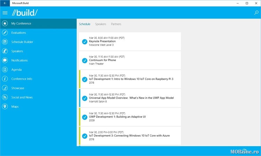Click the Notifications speech bubble icon
The width and height of the screenshot is (261, 156).
click(5, 60)
